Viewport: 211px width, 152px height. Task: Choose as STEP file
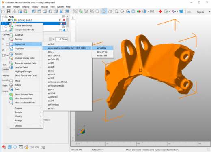point(102,52)
